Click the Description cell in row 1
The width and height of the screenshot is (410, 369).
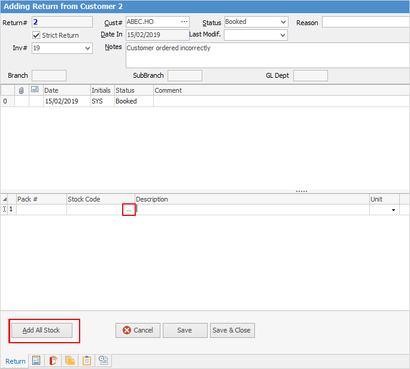pyautogui.click(x=252, y=209)
